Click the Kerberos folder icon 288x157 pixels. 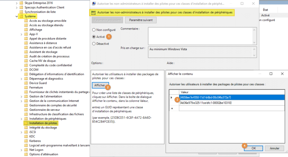click(26, 140)
